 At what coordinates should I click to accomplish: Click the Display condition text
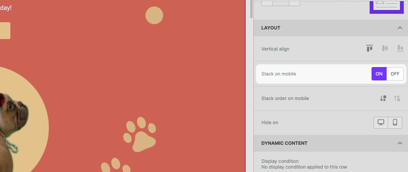[x=280, y=161]
